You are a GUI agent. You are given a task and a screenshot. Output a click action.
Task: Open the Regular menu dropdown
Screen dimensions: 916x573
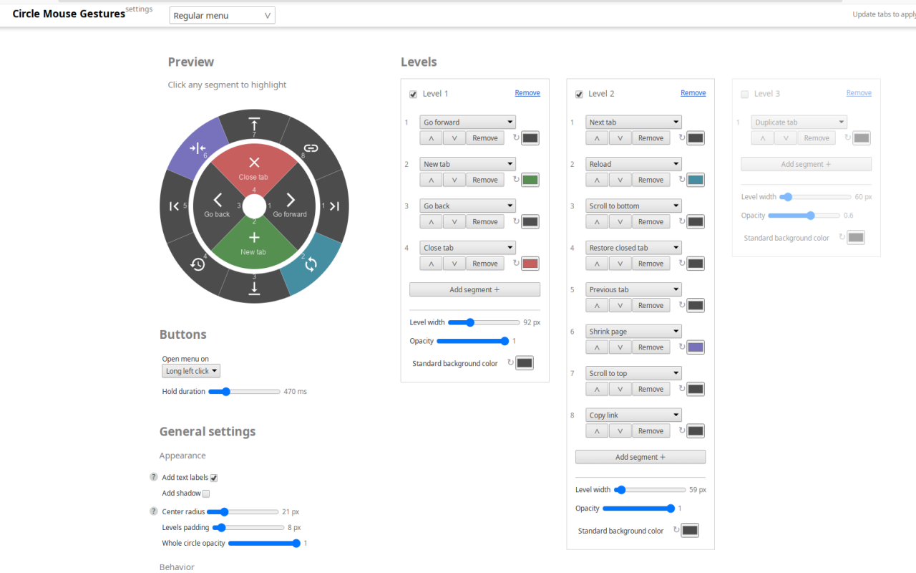[222, 14]
